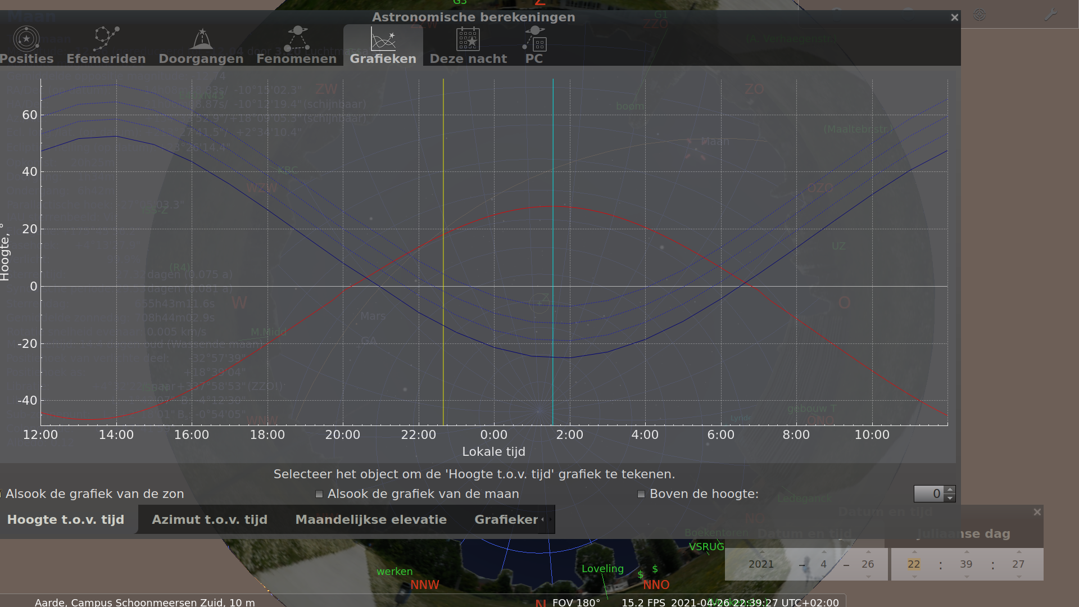Open Fenomenen with its planet-orbit icon
The height and width of the screenshot is (607, 1079).
point(297,38)
